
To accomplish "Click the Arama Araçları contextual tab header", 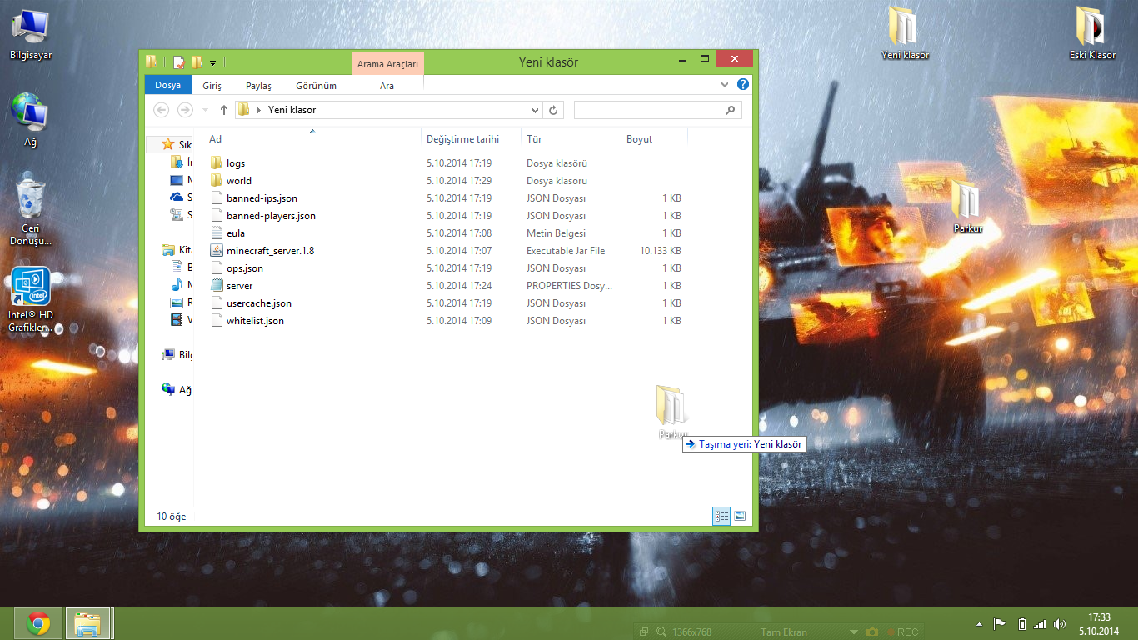I will [x=387, y=64].
